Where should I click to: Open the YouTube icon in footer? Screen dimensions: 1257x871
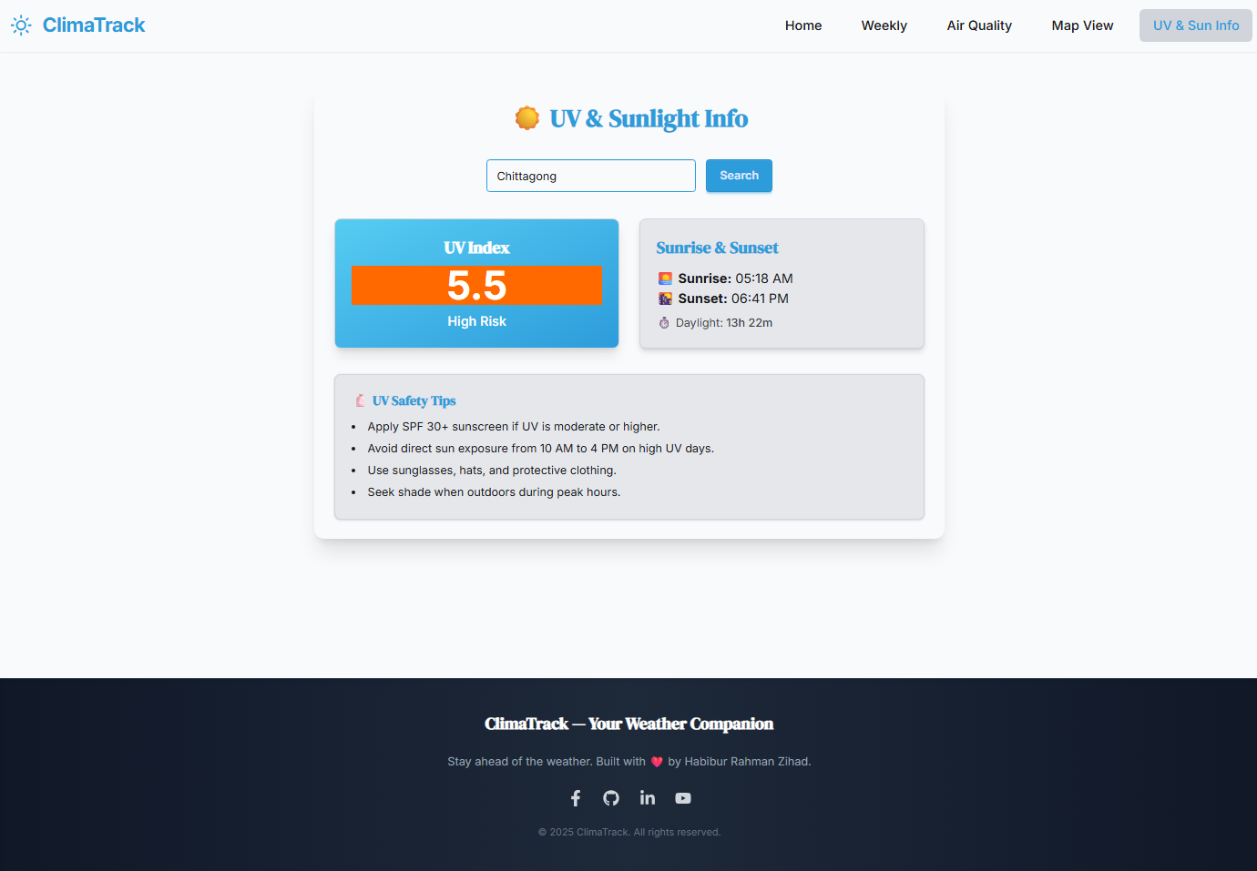[683, 798]
